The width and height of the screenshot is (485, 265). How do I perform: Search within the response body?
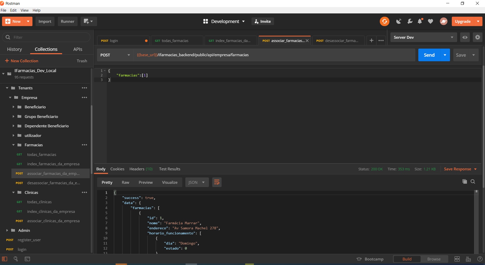tap(473, 181)
